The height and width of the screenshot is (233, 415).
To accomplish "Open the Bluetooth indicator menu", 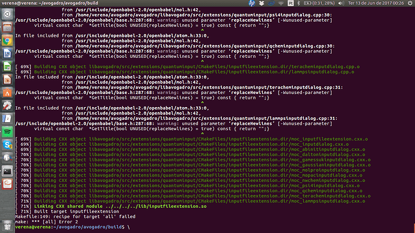I will coord(298,3).
